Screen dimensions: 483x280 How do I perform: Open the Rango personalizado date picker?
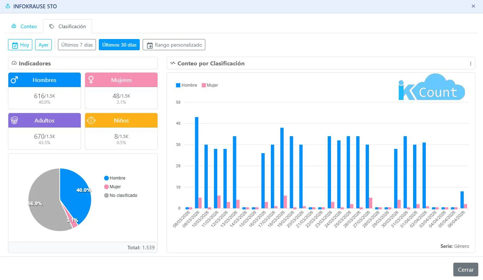(174, 45)
